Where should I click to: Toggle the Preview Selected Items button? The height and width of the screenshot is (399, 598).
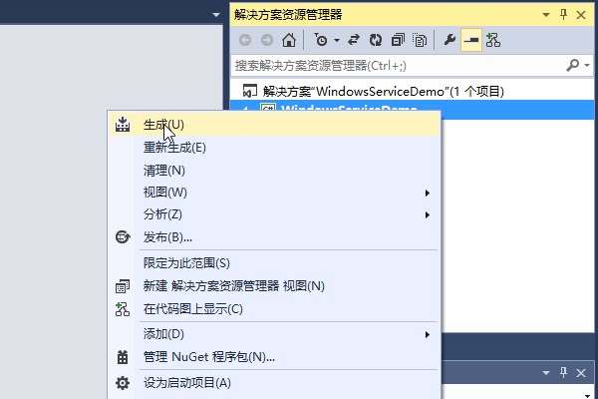[471, 40]
